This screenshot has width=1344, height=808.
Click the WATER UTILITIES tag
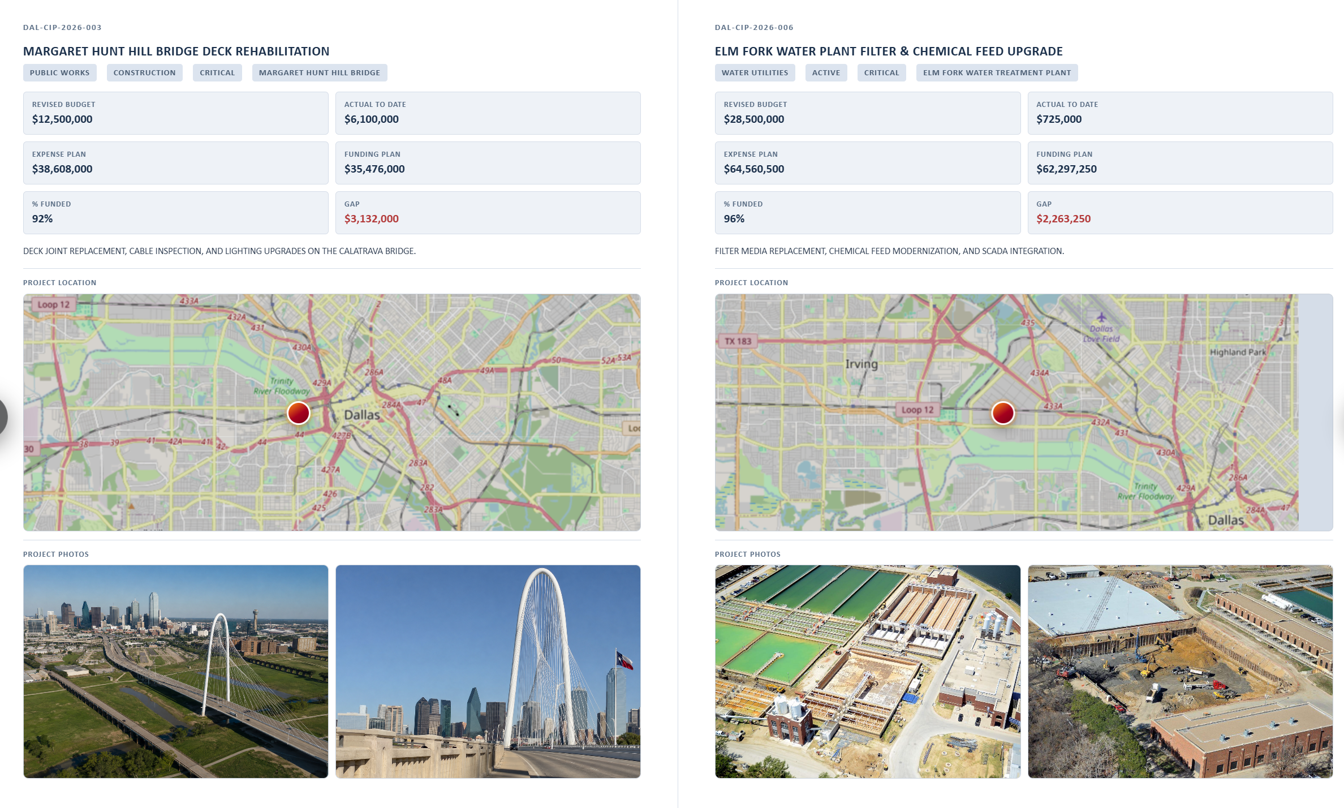755,72
